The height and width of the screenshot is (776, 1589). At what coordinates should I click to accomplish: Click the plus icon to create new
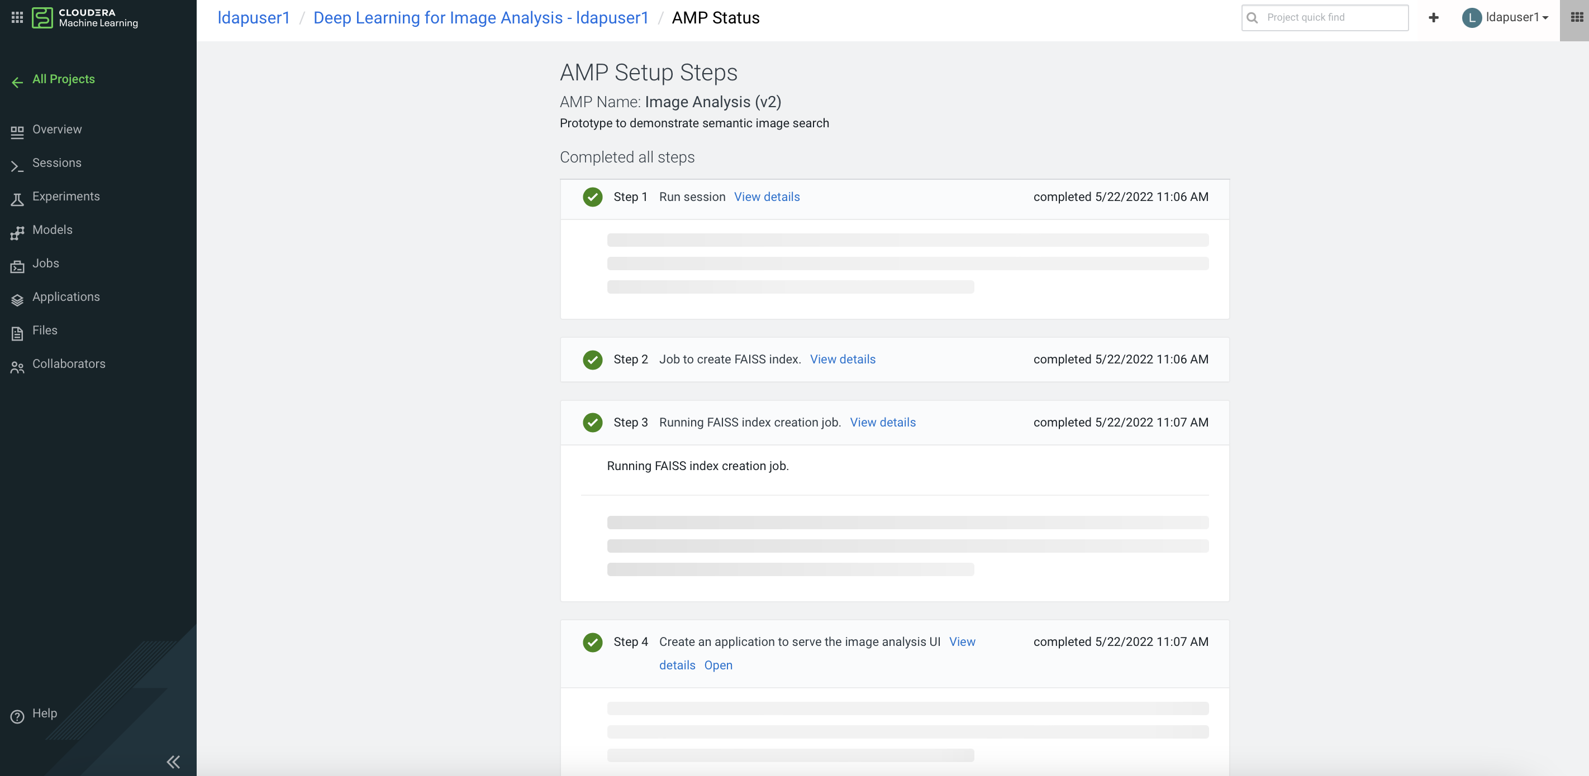[x=1433, y=17]
